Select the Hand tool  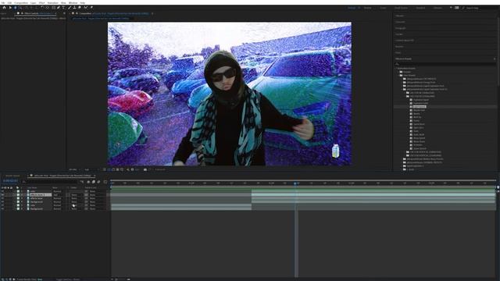click(15, 7)
